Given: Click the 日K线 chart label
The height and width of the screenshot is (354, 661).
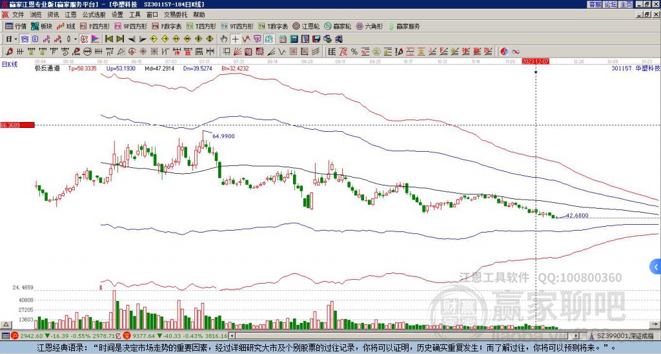Looking at the screenshot, I should pyautogui.click(x=9, y=64).
